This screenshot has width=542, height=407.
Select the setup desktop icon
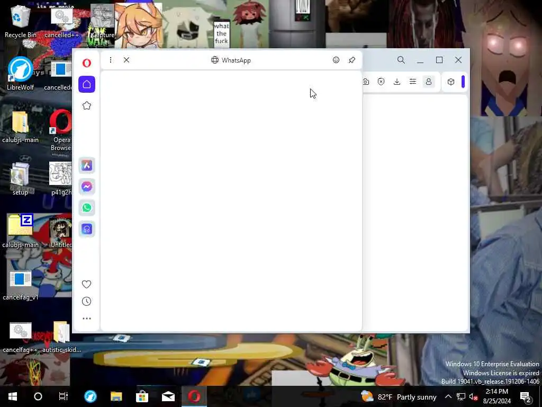pyautogui.click(x=21, y=179)
